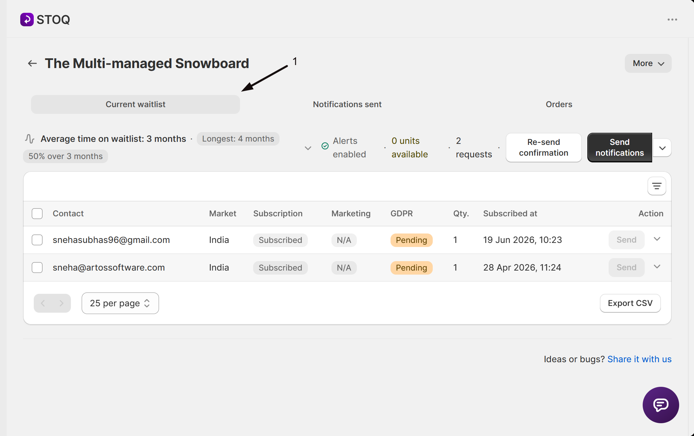The width and height of the screenshot is (694, 436).
Task: Open the table filter and sort icon
Action: click(x=657, y=186)
